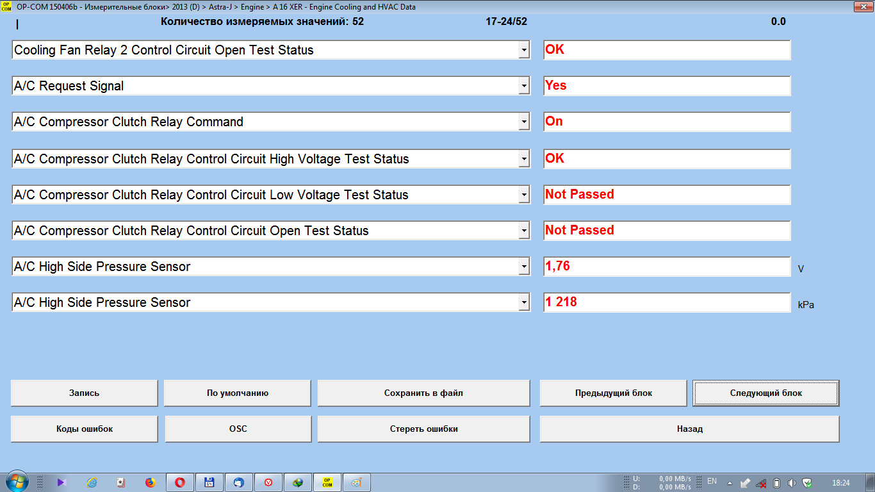This screenshot has width=875, height=492.
Task: Click the 1 218 kPa value field
Action: pyautogui.click(x=667, y=302)
